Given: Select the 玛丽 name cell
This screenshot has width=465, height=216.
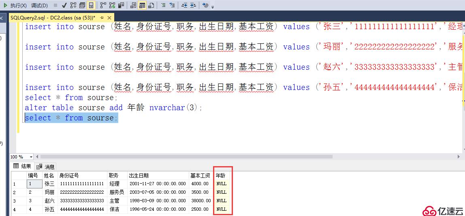Looking at the screenshot, I should (x=50, y=192).
